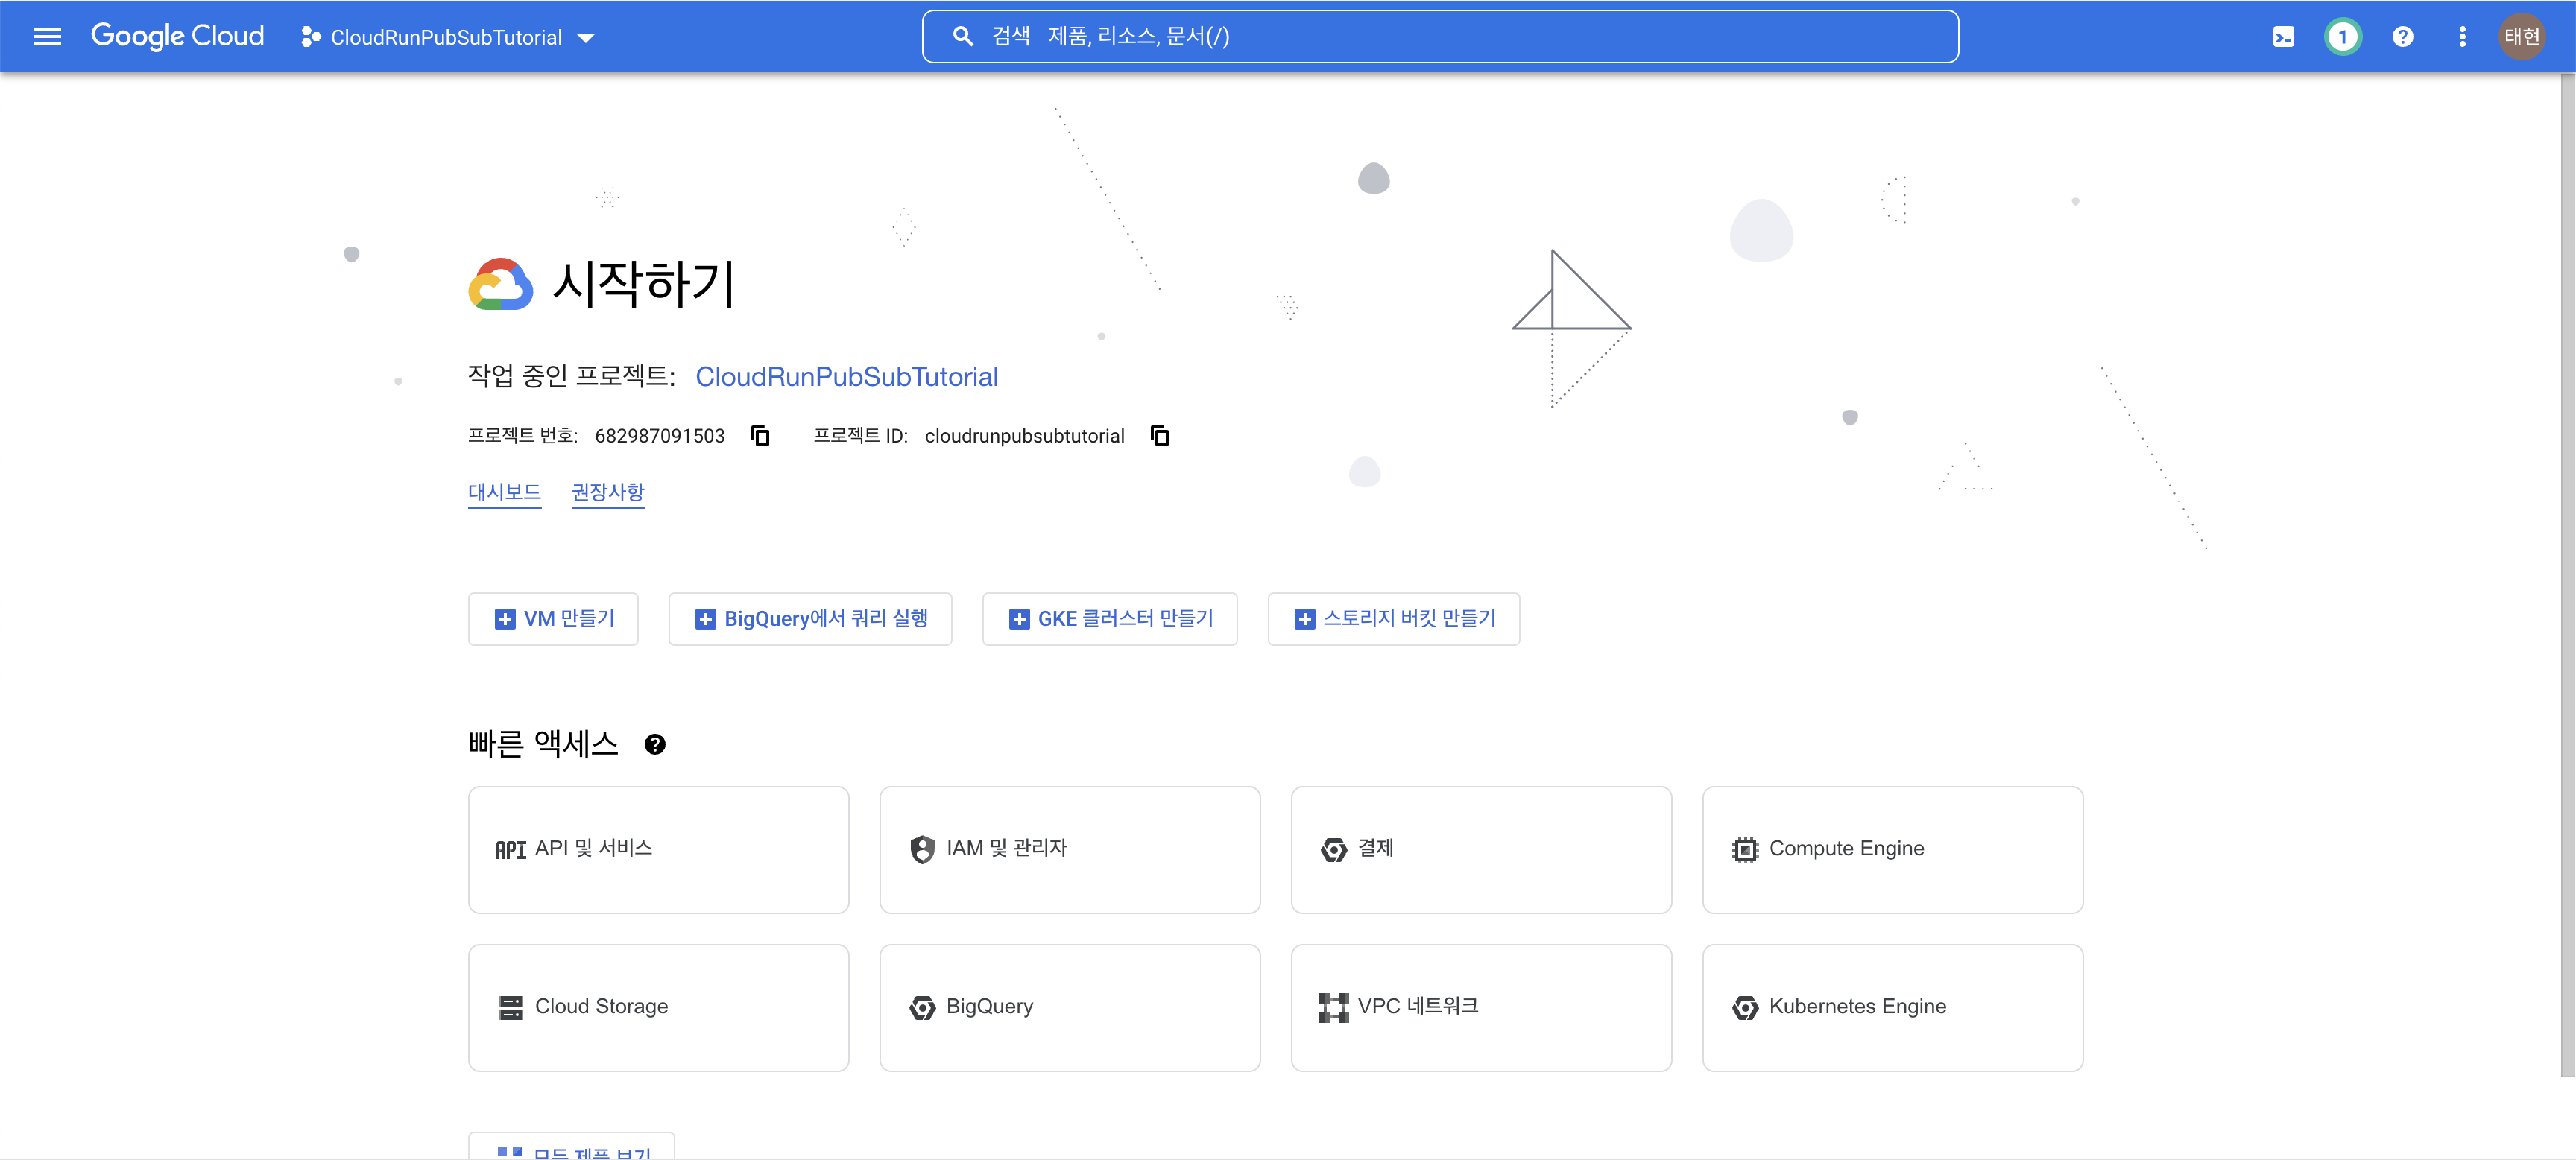Viewport: 2576px width, 1160px height.
Task: Open the three-dot settings menu
Action: (2462, 37)
